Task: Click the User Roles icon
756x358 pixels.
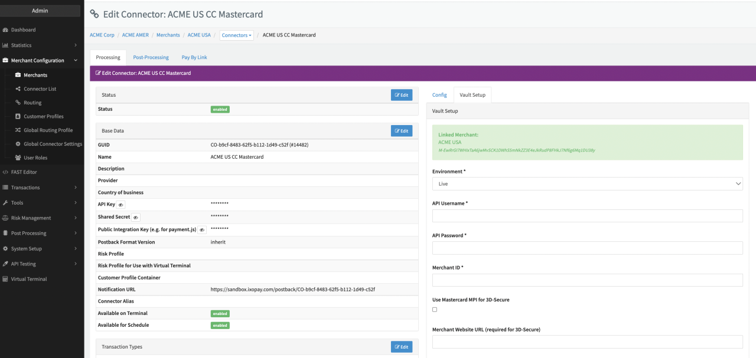Action: [x=18, y=157]
